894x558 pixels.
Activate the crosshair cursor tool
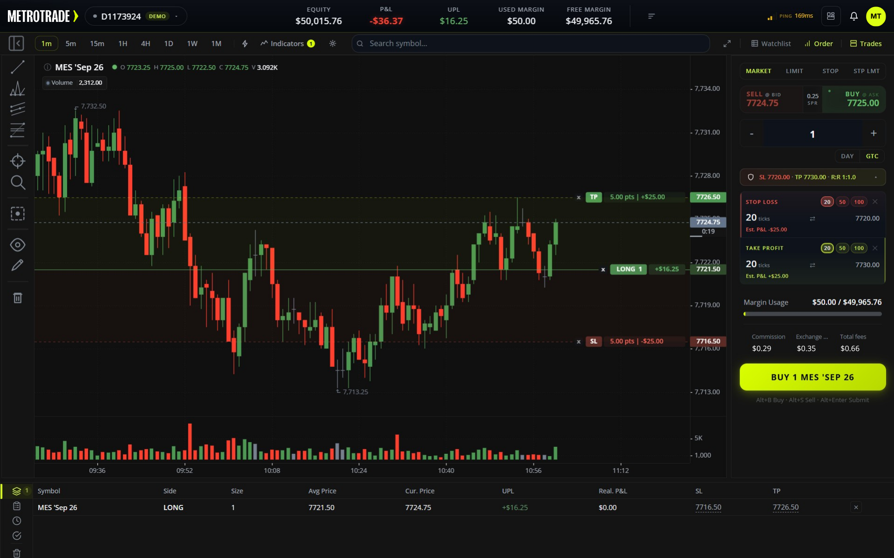click(x=18, y=161)
